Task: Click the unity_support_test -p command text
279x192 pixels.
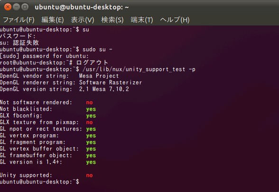Action: (x=139, y=70)
